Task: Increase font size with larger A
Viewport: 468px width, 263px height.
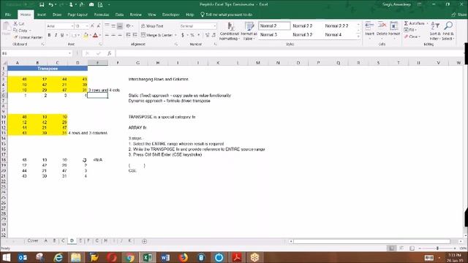Action: pos(92,26)
